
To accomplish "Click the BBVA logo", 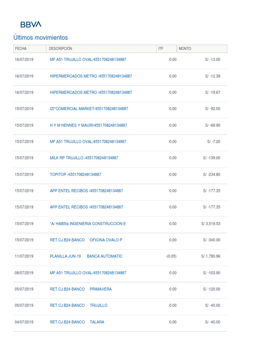I will pyautogui.click(x=31, y=24).
